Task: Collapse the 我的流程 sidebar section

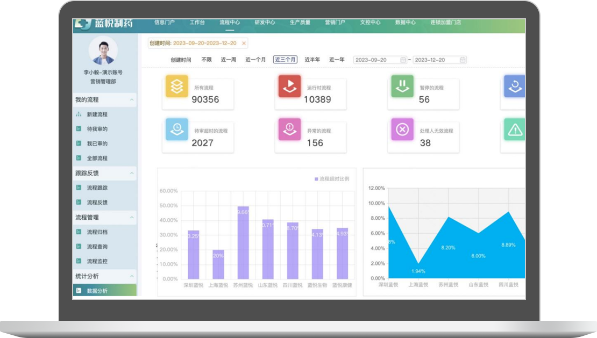Action: (132, 100)
